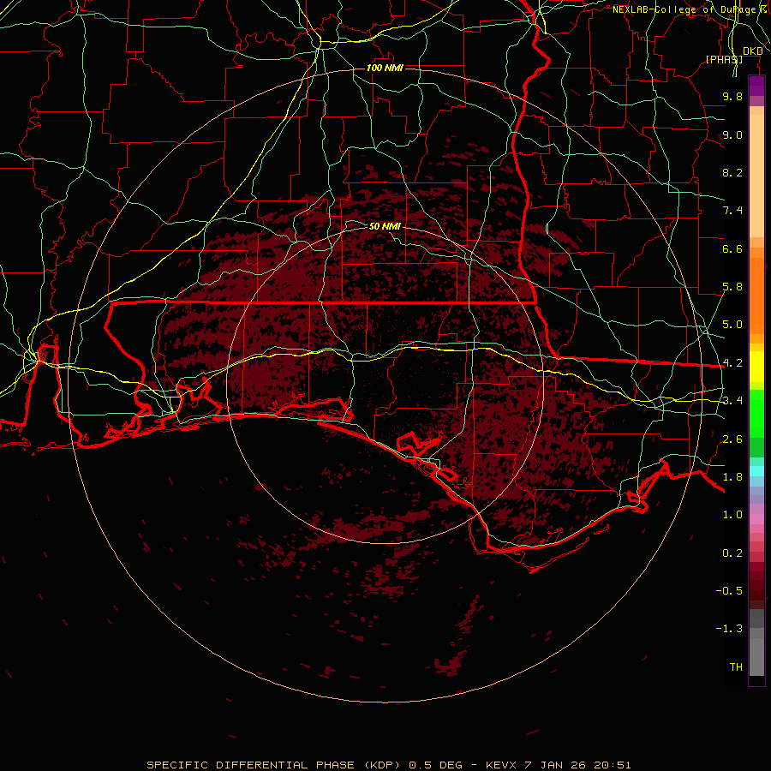
Task: Click the 1.0 value on color scale
Action: (732, 515)
